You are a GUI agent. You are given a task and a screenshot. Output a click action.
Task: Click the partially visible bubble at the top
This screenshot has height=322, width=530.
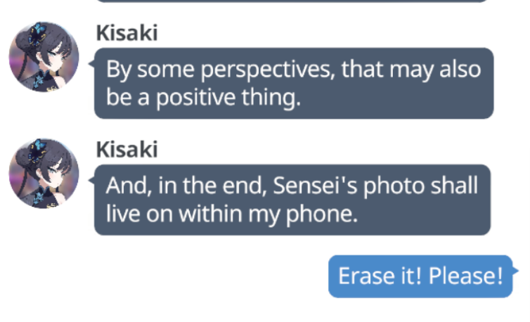292,1
